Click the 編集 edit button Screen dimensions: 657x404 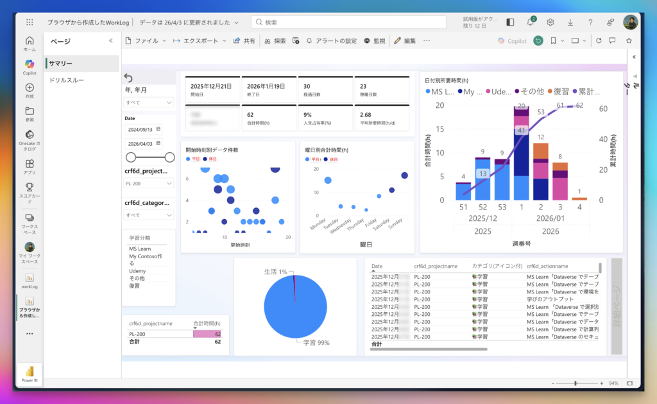coord(405,40)
